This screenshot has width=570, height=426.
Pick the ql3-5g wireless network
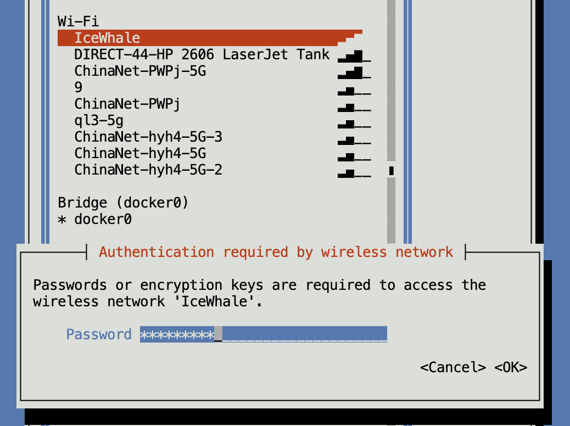[x=99, y=120]
